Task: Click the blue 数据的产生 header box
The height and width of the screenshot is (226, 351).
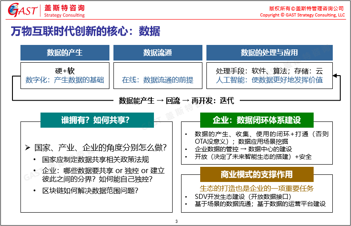Action: [65, 53]
